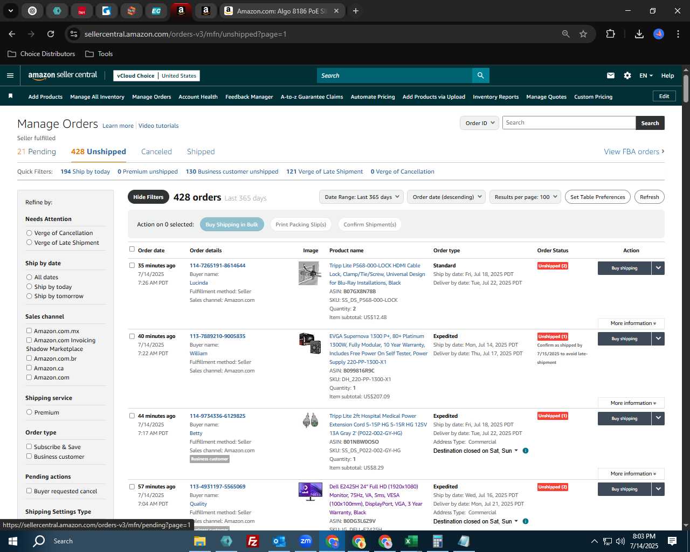Click into the order search input field
The image size is (690, 552).
pos(569,123)
